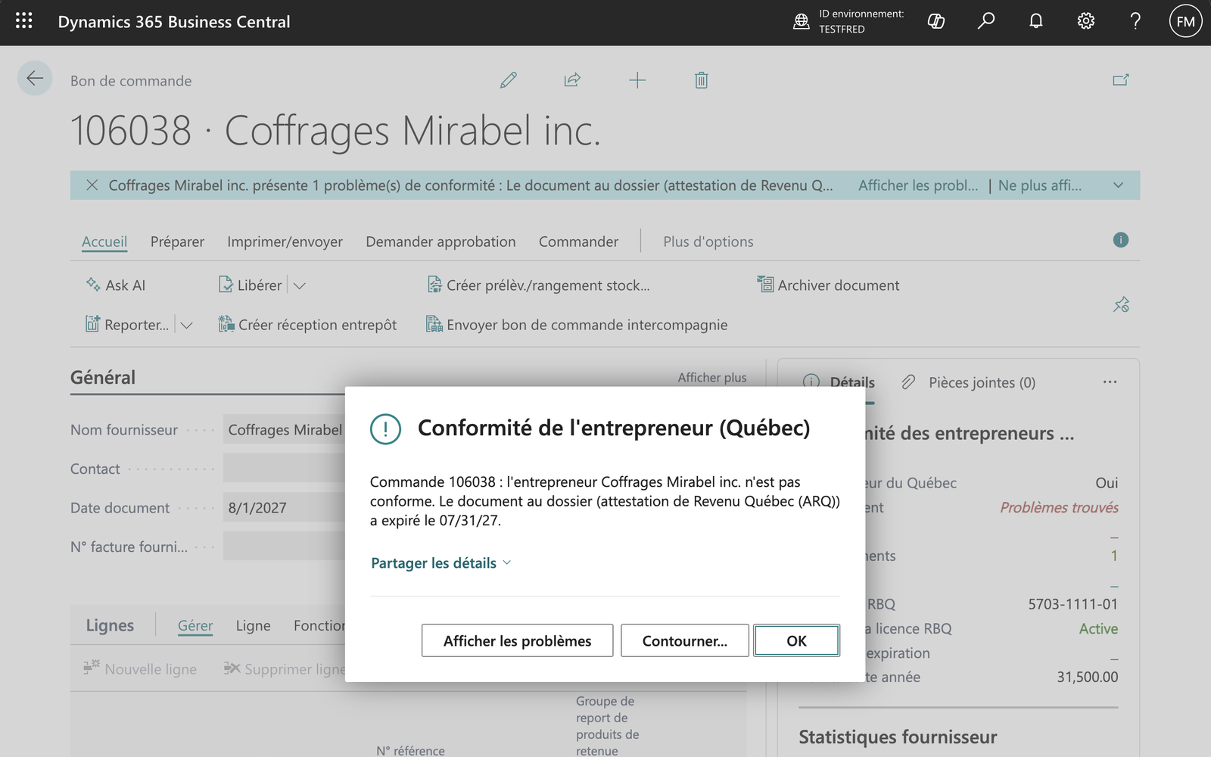Click the environment globe icon

click(x=801, y=21)
